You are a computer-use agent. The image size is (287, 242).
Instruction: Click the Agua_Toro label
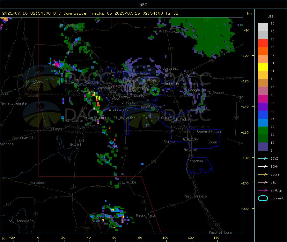point(34,82)
